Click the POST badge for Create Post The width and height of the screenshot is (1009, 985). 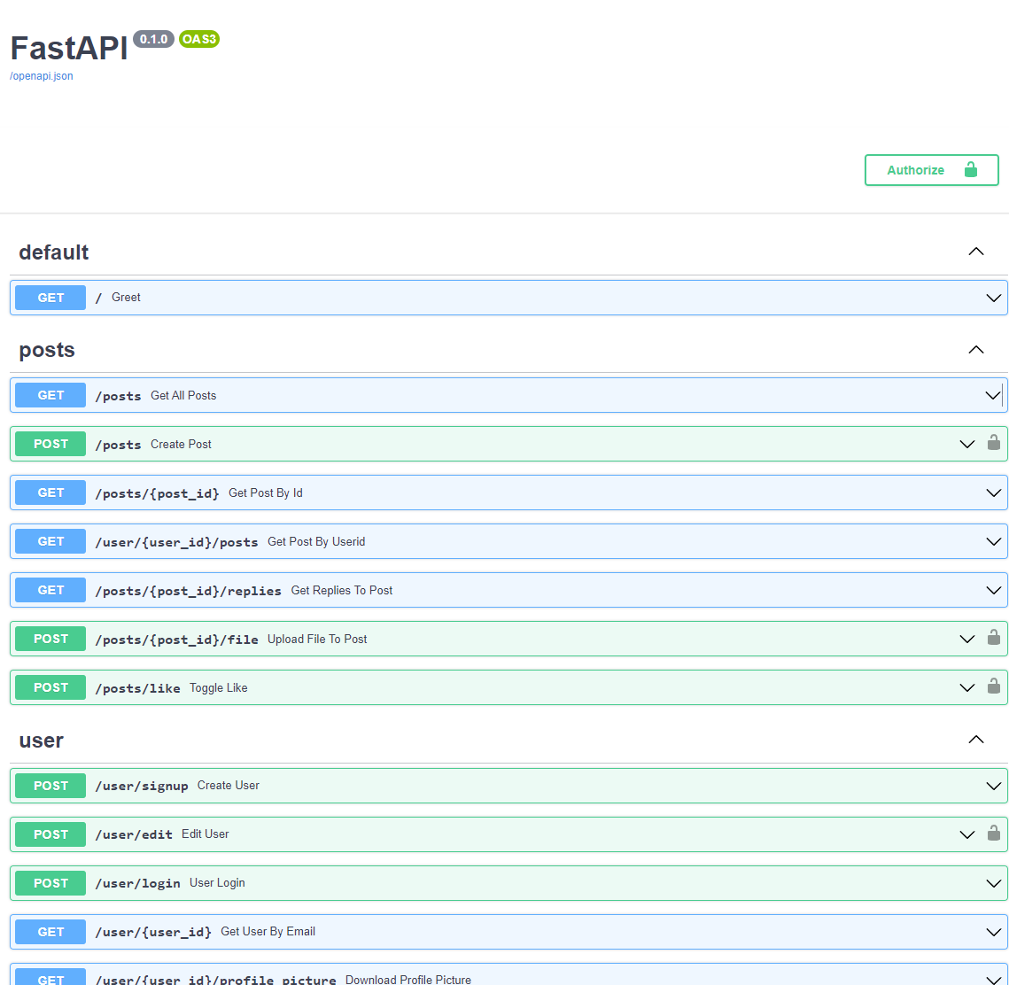[x=50, y=444]
